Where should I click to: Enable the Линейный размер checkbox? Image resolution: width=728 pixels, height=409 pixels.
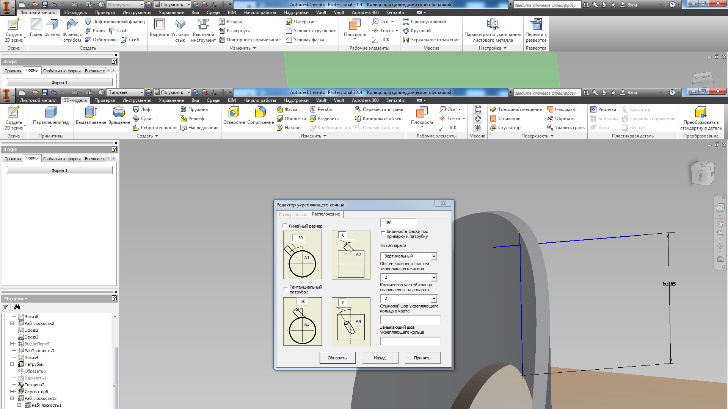[285, 226]
